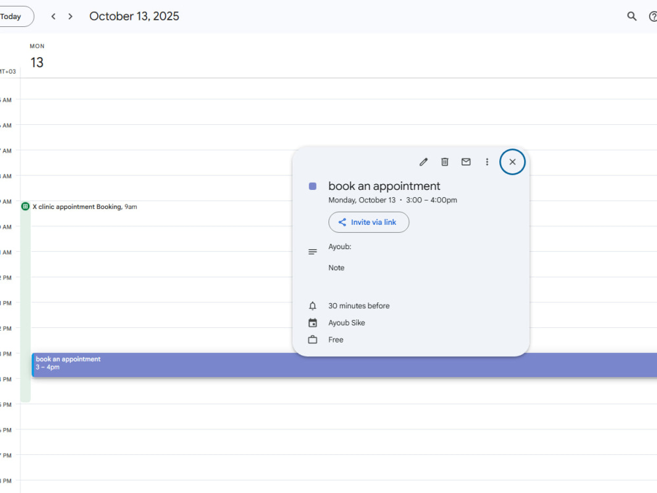
Task: Delete the event using the trash icon
Action: (x=445, y=162)
